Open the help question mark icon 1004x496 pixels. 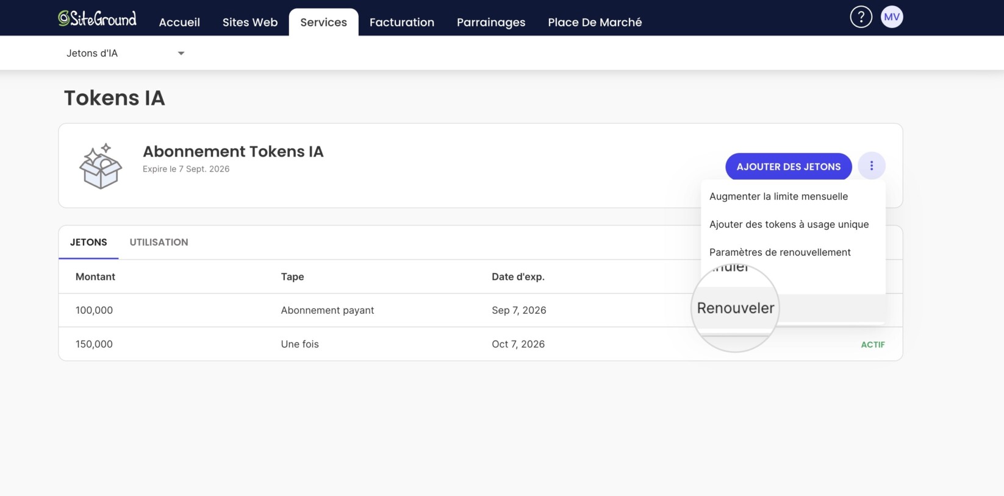click(x=861, y=17)
